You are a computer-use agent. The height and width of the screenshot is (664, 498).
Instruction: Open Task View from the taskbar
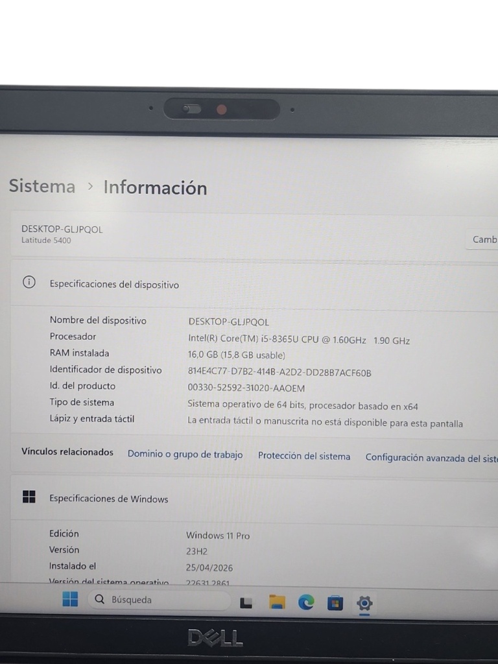tap(246, 602)
